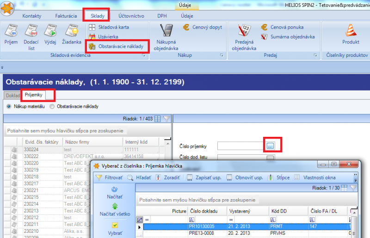Click the Číslo dod. listu input field
Image resolution: width=370 pixels, height=238 pixels.
pyautogui.click(x=241, y=158)
